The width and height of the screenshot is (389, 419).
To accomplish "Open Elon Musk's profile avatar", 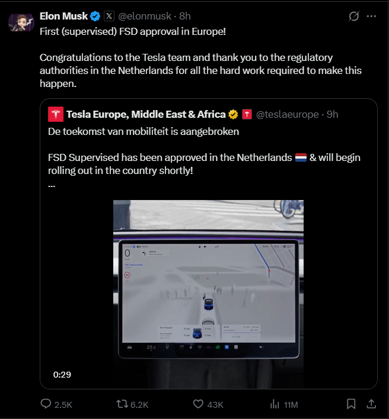I will [21, 21].
